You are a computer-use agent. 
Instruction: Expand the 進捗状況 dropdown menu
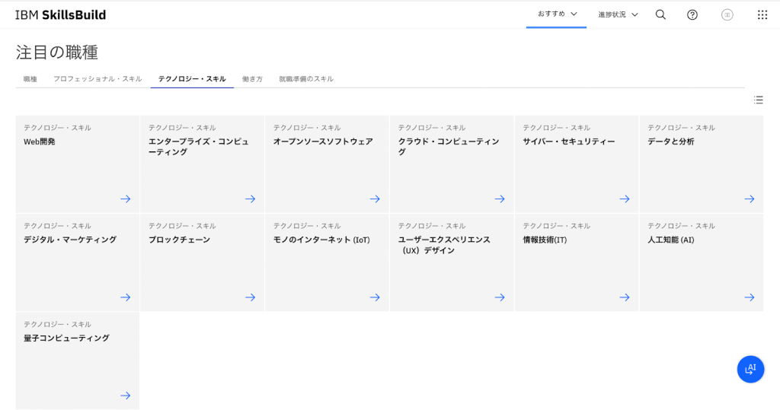pos(618,14)
